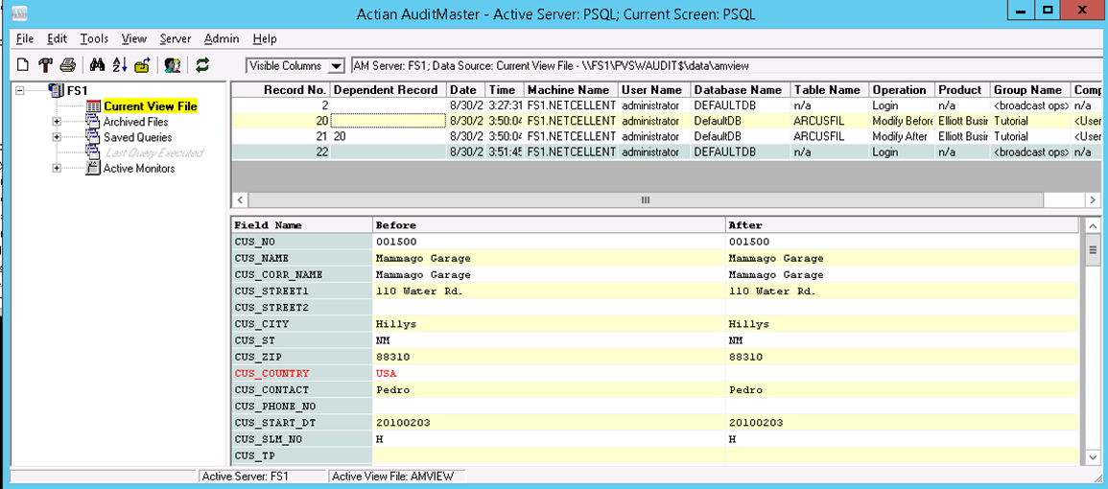Open the Admin menu
1108x489 pixels.
pyautogui.click(x=222, y=39)
